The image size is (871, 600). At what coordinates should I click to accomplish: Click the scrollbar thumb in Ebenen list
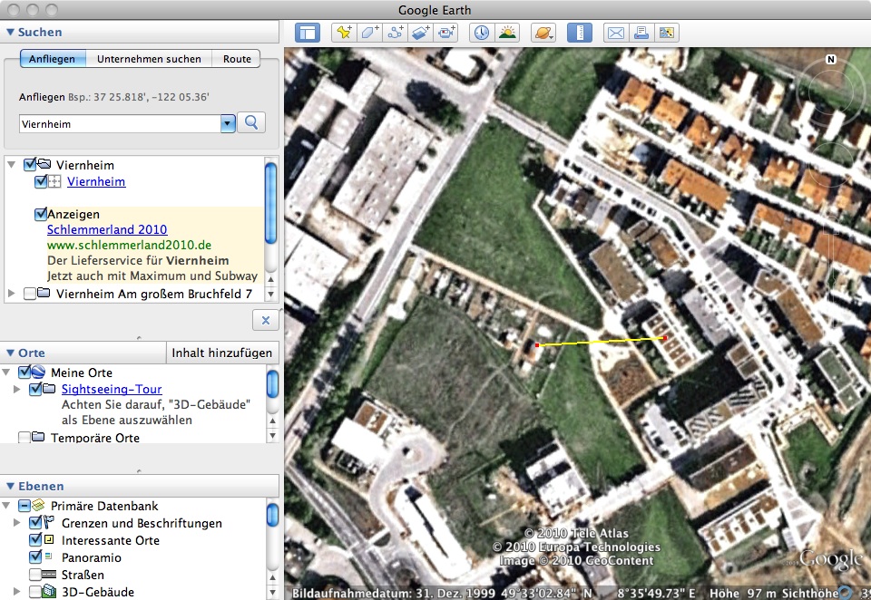click(x=272, y=515)
